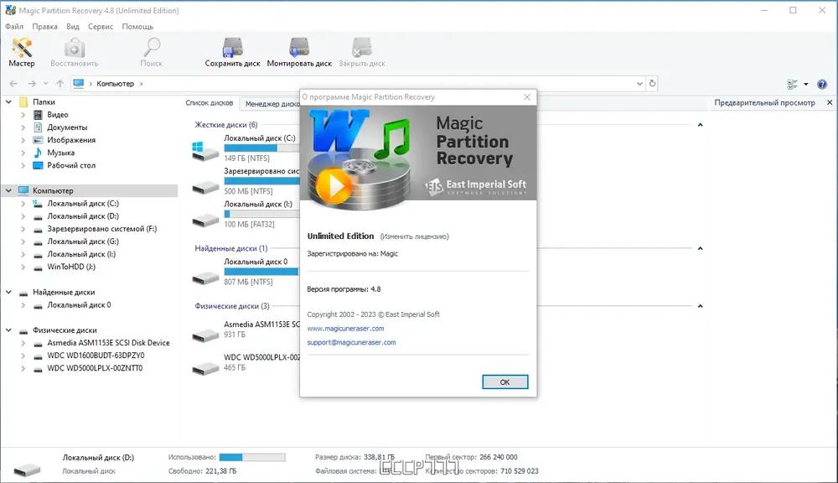Open the Сервис menu
The width and height of the screenshot is (838, 483).
[x=101, y=26]
